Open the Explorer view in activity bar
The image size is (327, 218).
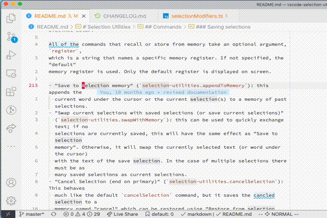coord(11,19)
